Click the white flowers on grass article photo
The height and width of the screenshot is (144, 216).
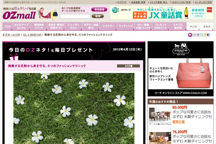(74, 109)
